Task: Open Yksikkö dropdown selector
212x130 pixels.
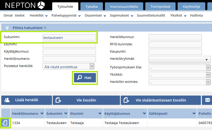Action: coord(179,75)
